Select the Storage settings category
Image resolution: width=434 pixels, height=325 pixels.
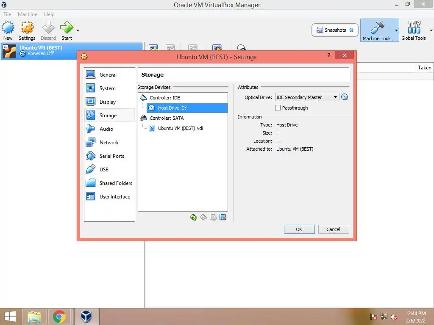tap(109, 115)
